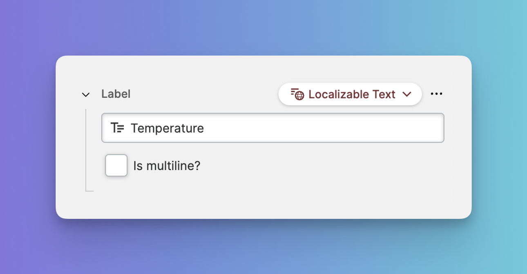Click the word "Temperature" in the field

coord(167,128)
